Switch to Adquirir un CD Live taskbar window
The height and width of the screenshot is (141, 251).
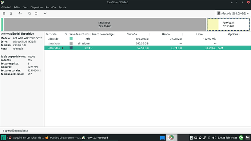pos(27,138)
